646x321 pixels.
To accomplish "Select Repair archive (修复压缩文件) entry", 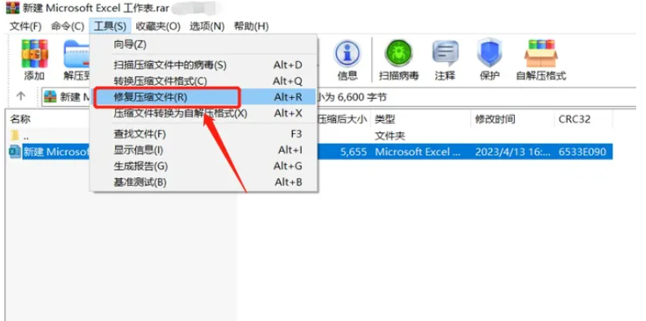I will tap(204, 97).
